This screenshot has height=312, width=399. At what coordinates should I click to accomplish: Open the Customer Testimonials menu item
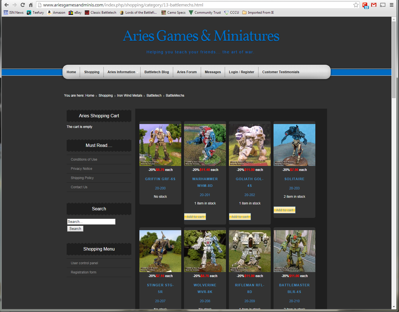pos(281,72)
